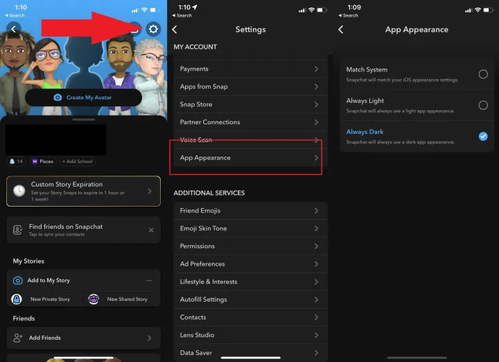
Task: Tap the back arrow on profile screen
Action: click(13, 29)
